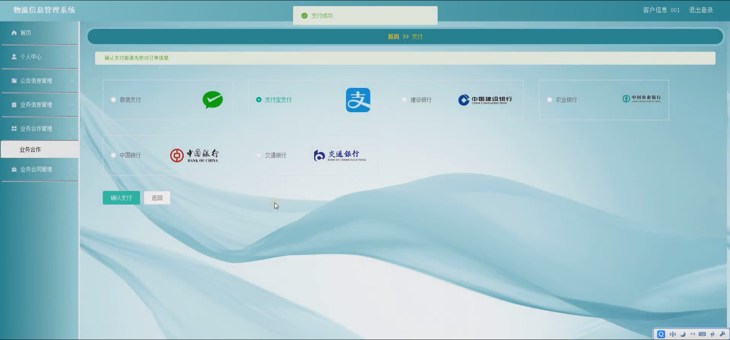Click the blue Q input method icon

point(661,334)
